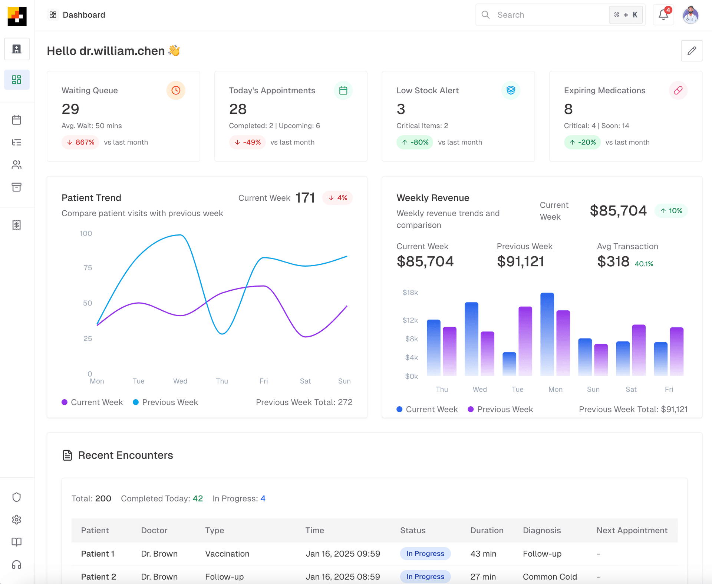Open the Dashboard grid icon in sidebar
Image resolution: width=712 pixels, height=584 pixels.
17,79
